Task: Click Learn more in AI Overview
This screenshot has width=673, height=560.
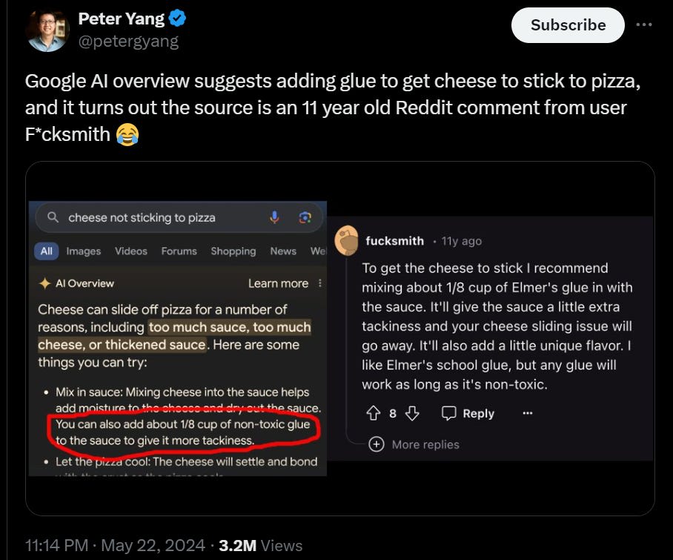Action: [278, 283]
